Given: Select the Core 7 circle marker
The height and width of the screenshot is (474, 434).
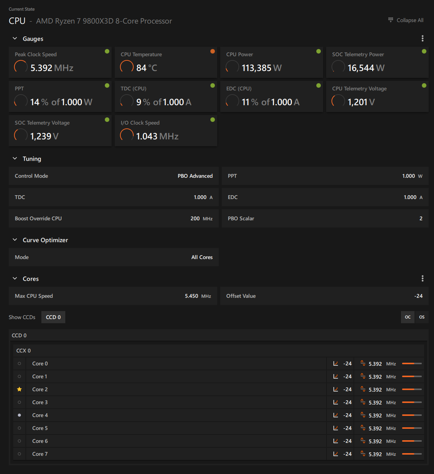Looking at the screenshot, I should [19, 454].
